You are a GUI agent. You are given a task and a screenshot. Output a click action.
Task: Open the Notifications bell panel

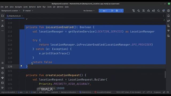(168, 16)
